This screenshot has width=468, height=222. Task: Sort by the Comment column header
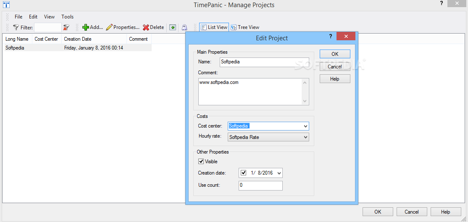(x=139, y=39)
